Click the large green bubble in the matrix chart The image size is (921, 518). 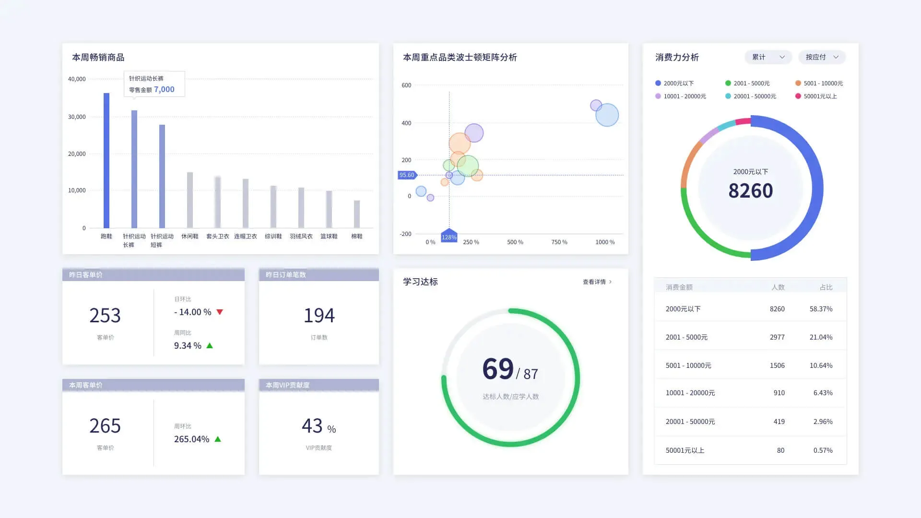pos(469,166)
